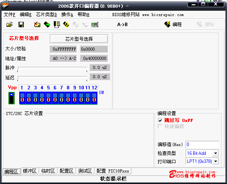Click the 状态提示栏 status bar
The height and width of the screenshot is (184, 227).
click(113, 179)
